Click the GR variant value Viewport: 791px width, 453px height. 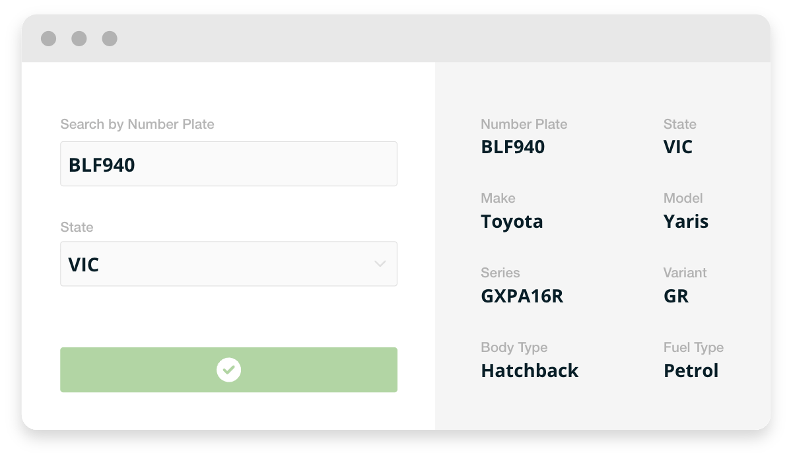[675, 296]
